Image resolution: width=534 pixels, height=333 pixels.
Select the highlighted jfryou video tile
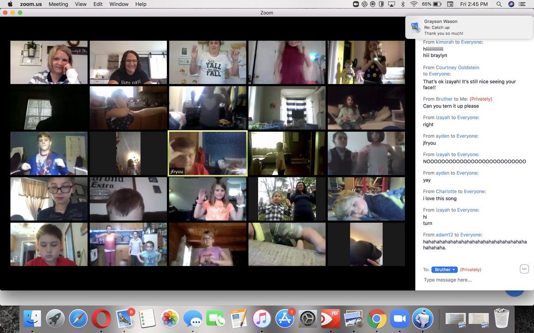(207, 154)
